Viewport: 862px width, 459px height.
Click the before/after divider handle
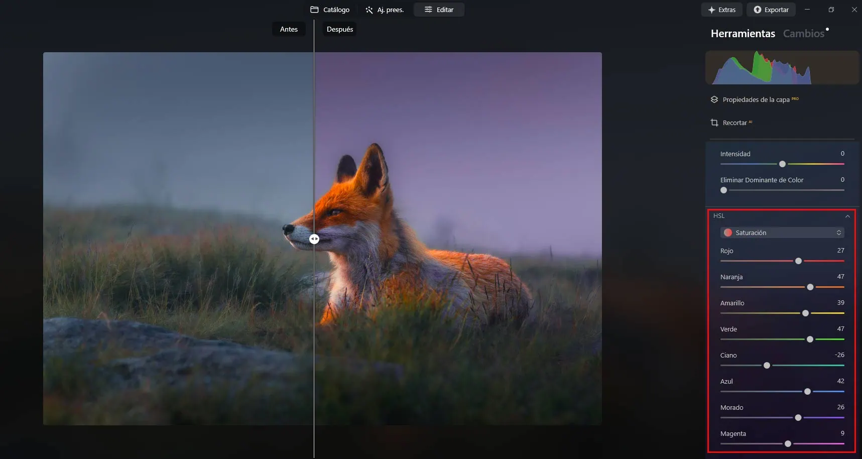[314, 240]
